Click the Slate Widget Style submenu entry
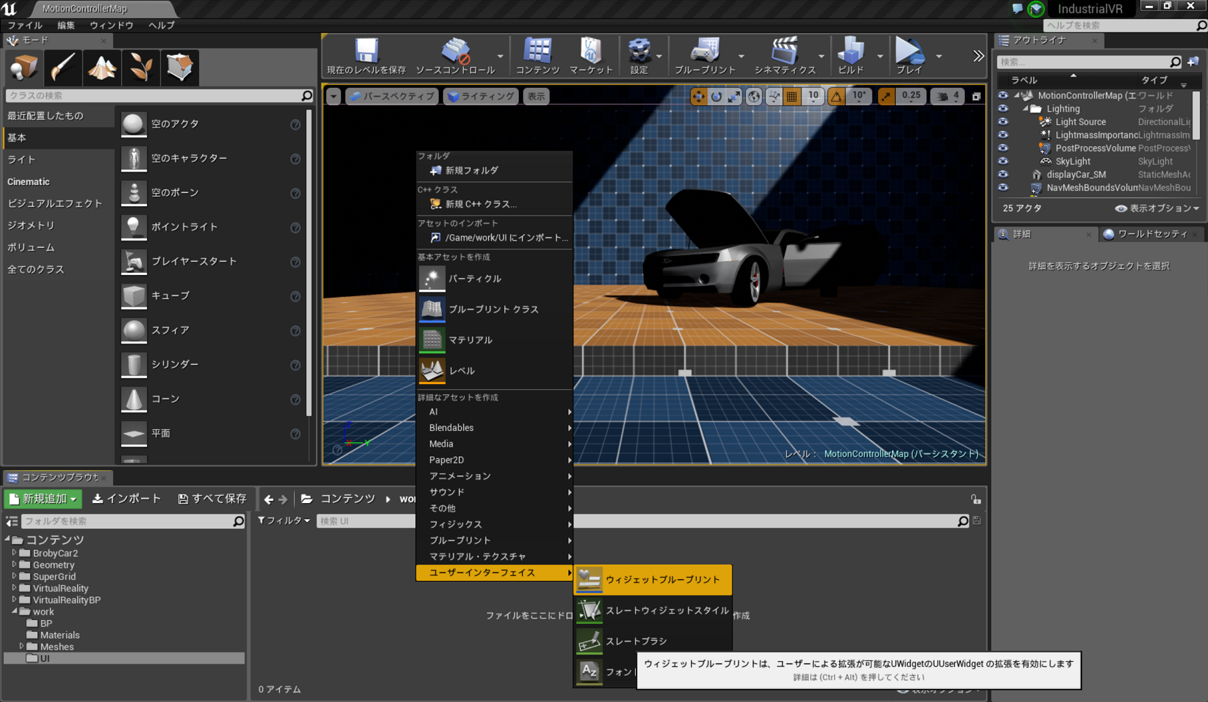The height and width of the screenshot is (702, 1208). tap(653, 610)
